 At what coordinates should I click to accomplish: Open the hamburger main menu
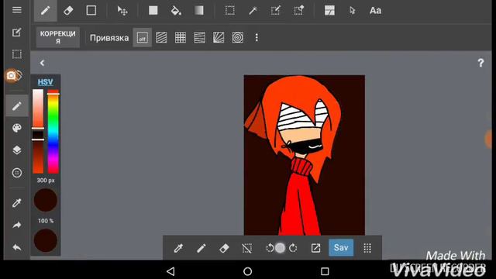(x=17, y=10)
